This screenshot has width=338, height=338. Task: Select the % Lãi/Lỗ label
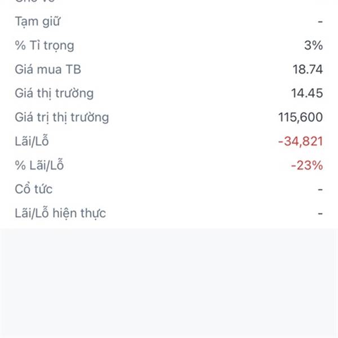click(x=39, y=165)
